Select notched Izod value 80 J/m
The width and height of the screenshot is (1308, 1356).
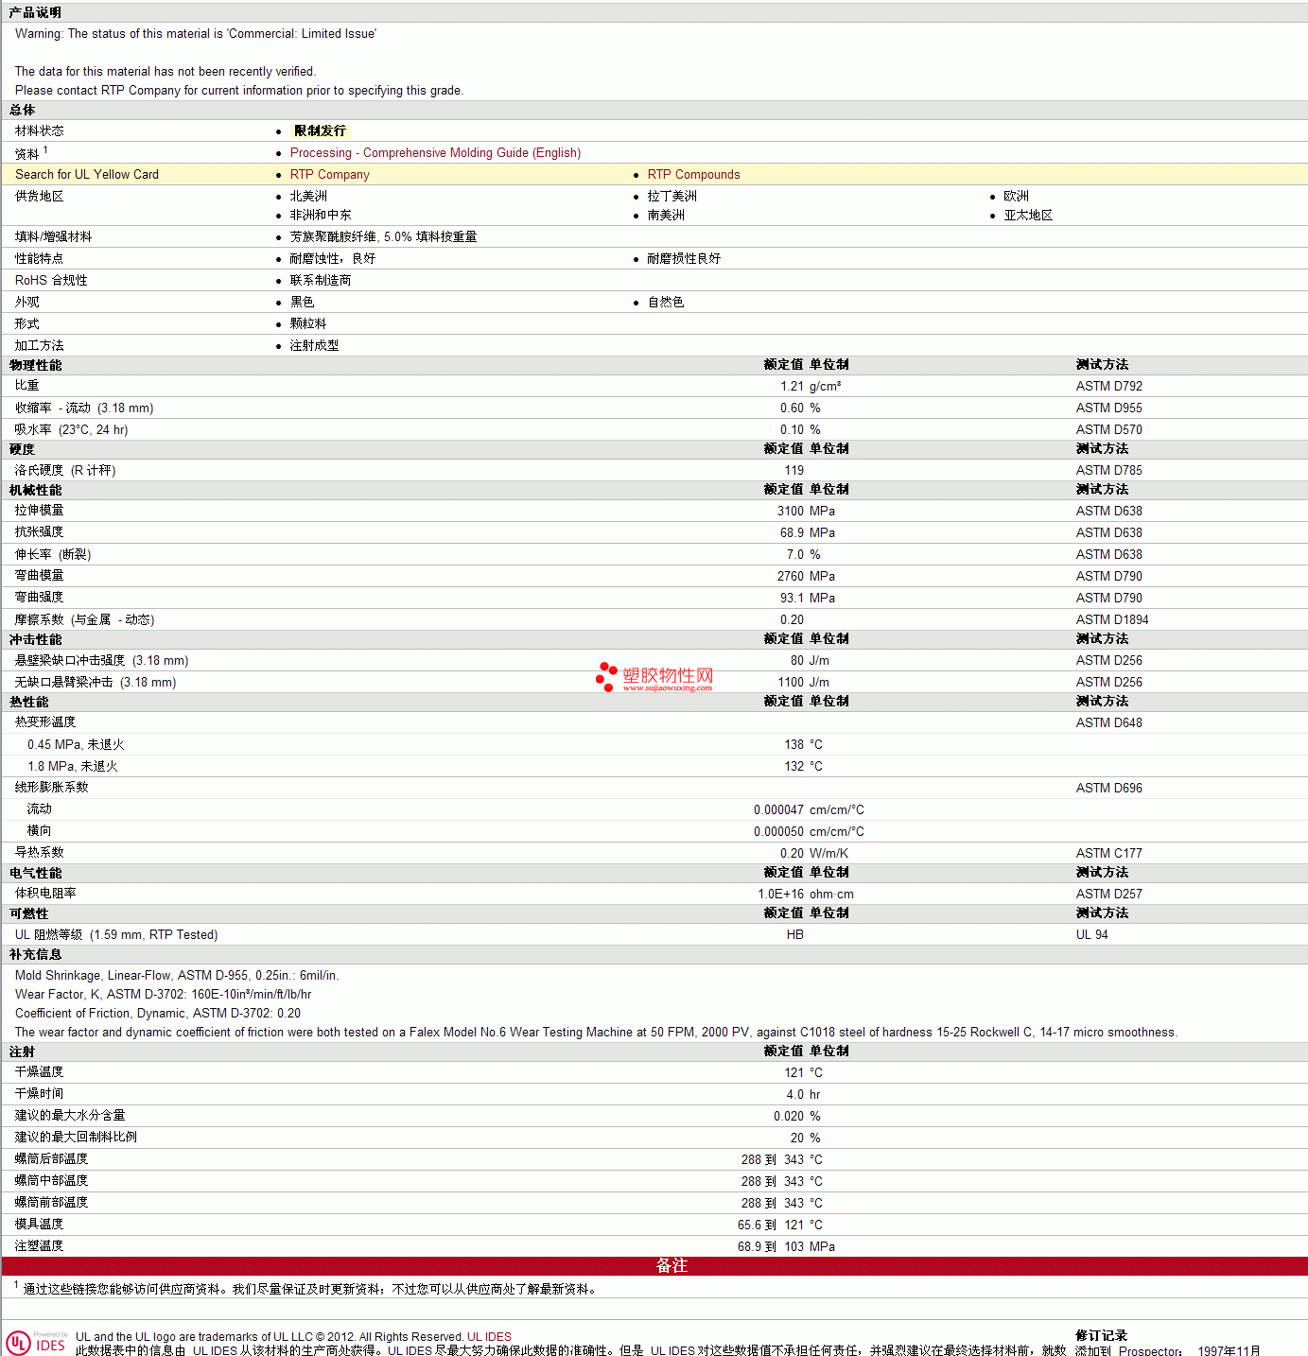(810, 661)
